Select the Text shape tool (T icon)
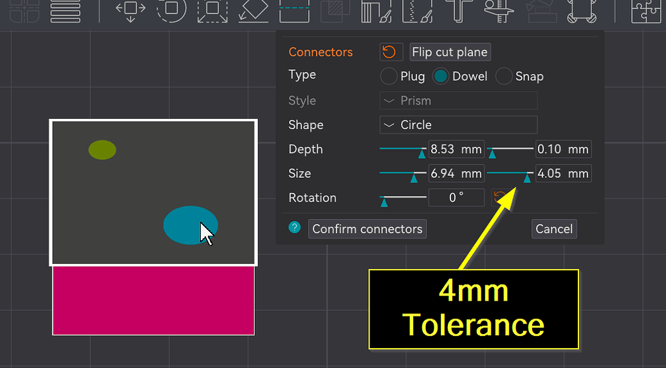This screenshot has height=368, width=666. pyautogui.click(x=459, y=10)
